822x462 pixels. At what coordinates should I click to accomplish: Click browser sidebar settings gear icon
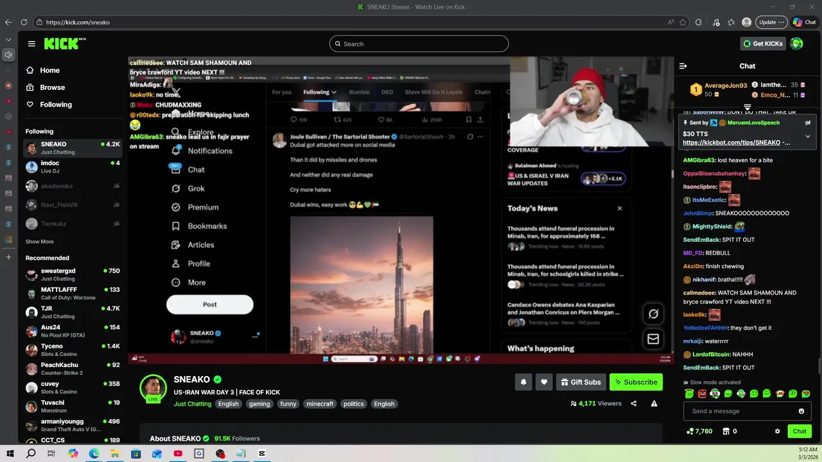click(8, 116)
